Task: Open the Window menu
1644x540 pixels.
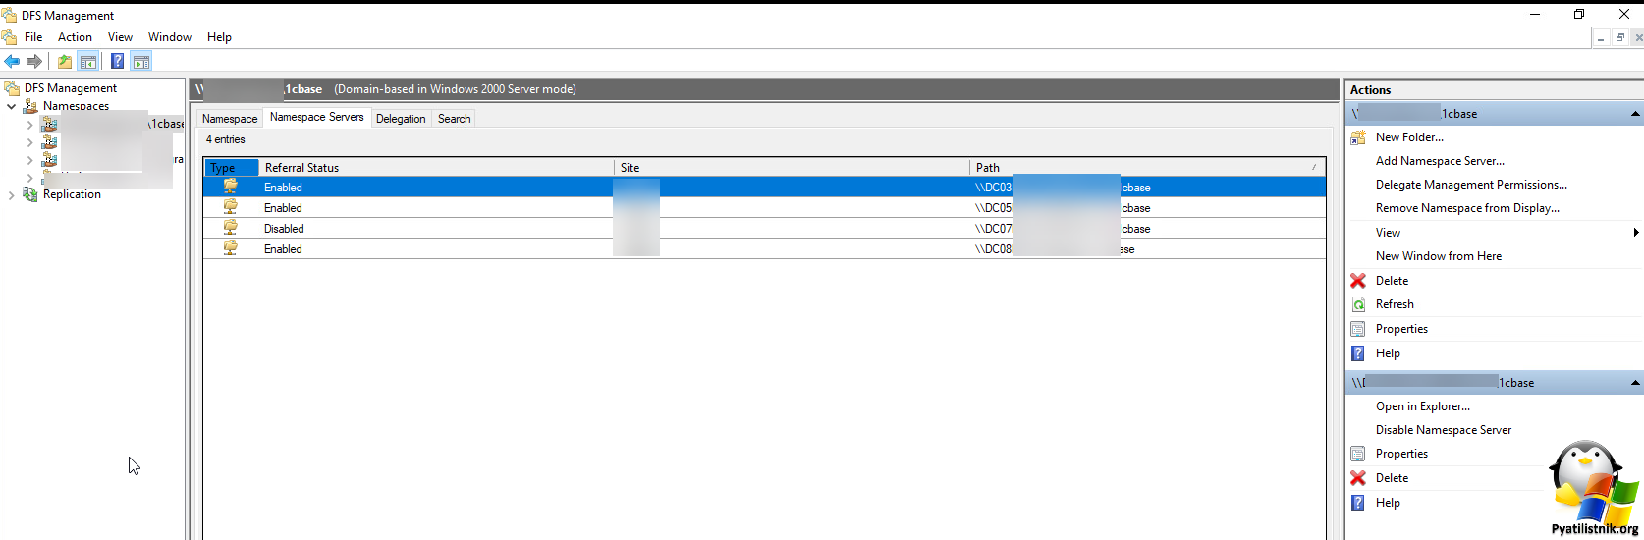Action: tap(170, 37)
